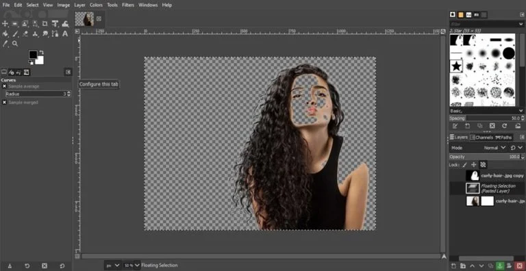
Task: Select the Foreground Select tool
Action: click(x=25, y=23)
